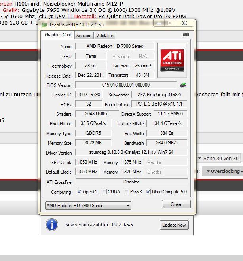This screenshot has width=243, height=261.
Task: Click the Release Date Dec 22, 2011 value
Action: pyautogui.click(x=91, y=75)
